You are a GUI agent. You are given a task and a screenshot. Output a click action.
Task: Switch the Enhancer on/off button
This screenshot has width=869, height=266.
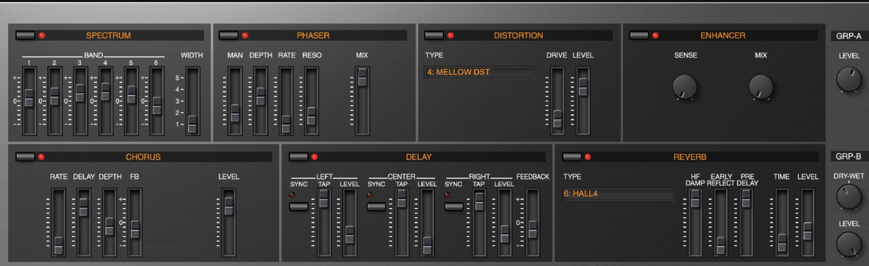(639, 35)
